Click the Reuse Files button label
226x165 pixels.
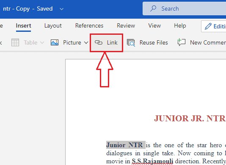coord(154,42)
